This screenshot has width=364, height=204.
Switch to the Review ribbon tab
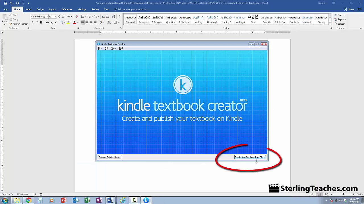coord(95,9)
